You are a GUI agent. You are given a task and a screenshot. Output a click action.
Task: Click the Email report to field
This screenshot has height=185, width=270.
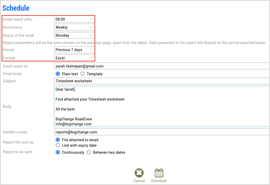[x=161, y=66]
